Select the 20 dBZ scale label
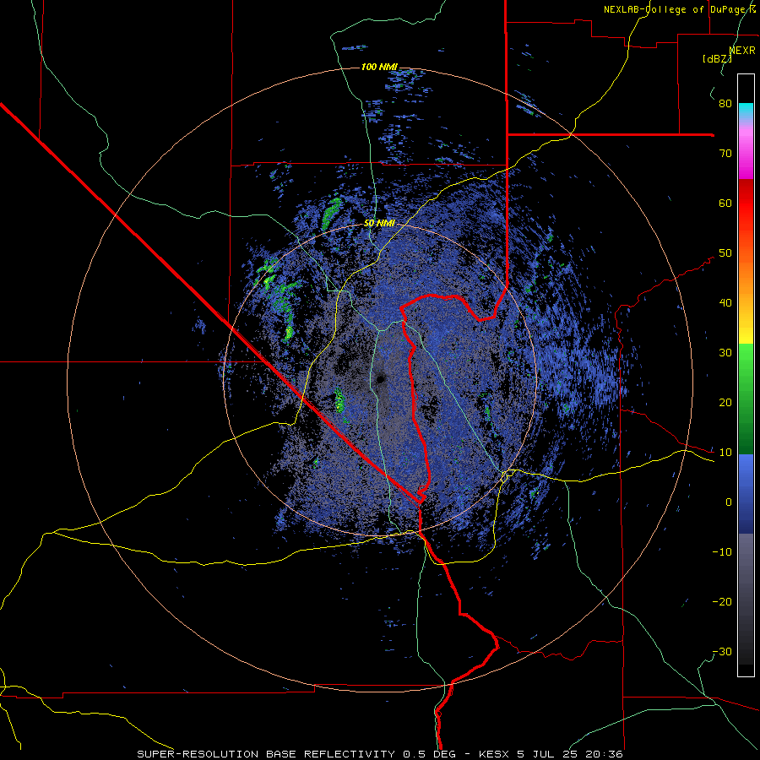This screenshot has height=760, width=760. tap(725, 402)
